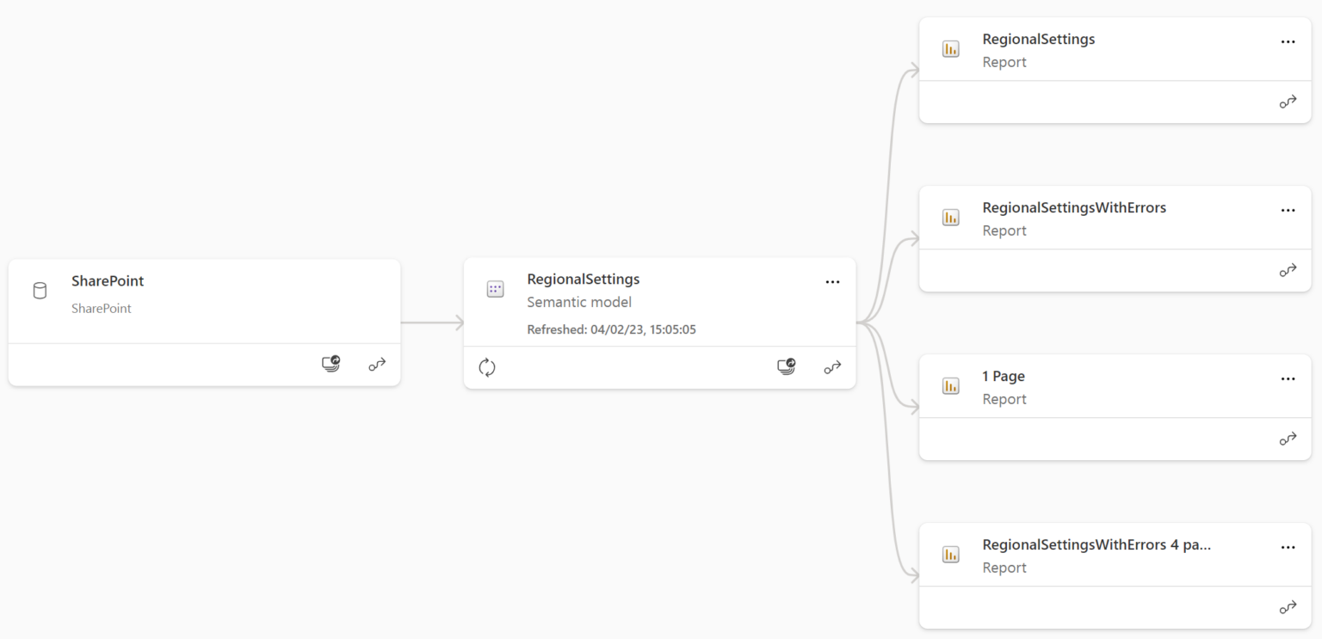Refresh the RegionalSettings semantic model
The image size is (1322, 639).
point(487,367)
